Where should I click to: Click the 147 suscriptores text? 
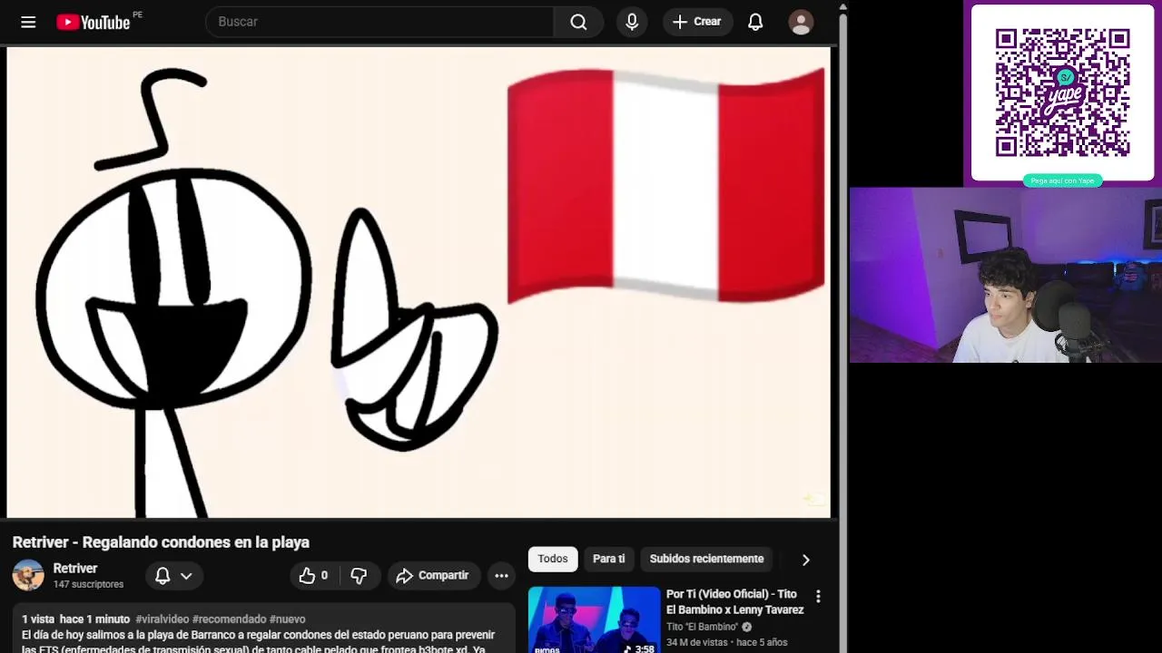88,585
